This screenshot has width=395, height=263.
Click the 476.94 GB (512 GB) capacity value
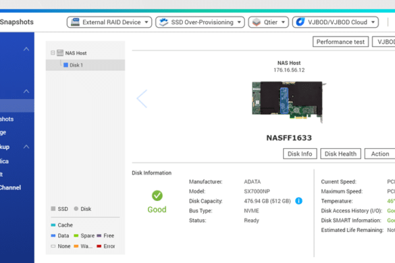(267, 201)
